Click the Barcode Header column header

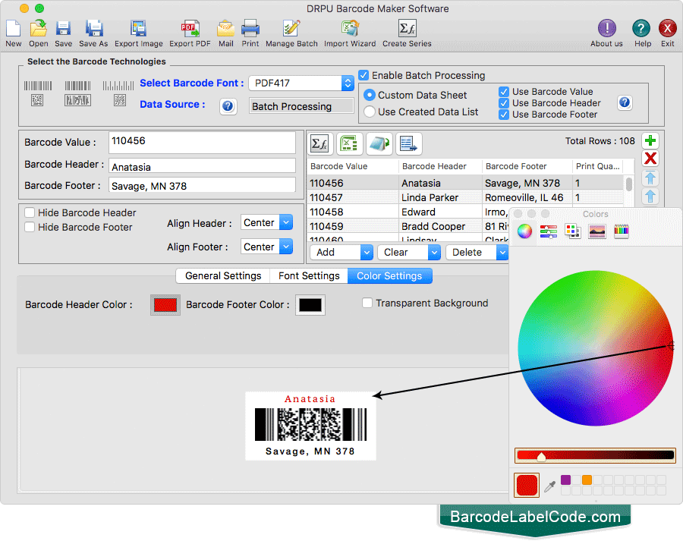point(440,166)
